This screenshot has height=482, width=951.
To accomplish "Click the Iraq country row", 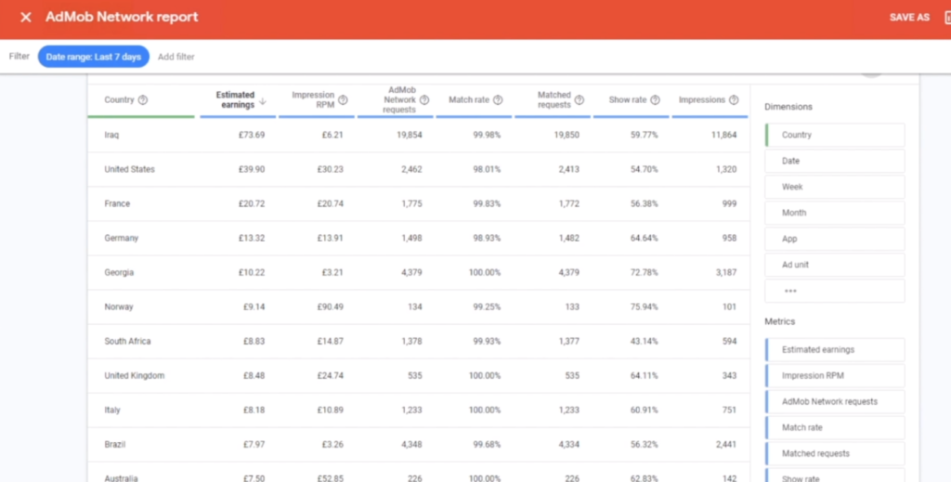I will [419, 136].
